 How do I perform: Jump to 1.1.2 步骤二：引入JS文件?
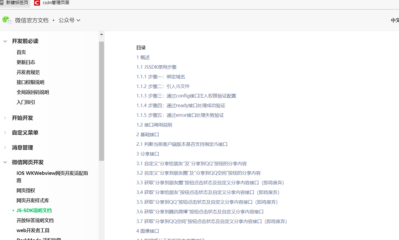[163, 86]
